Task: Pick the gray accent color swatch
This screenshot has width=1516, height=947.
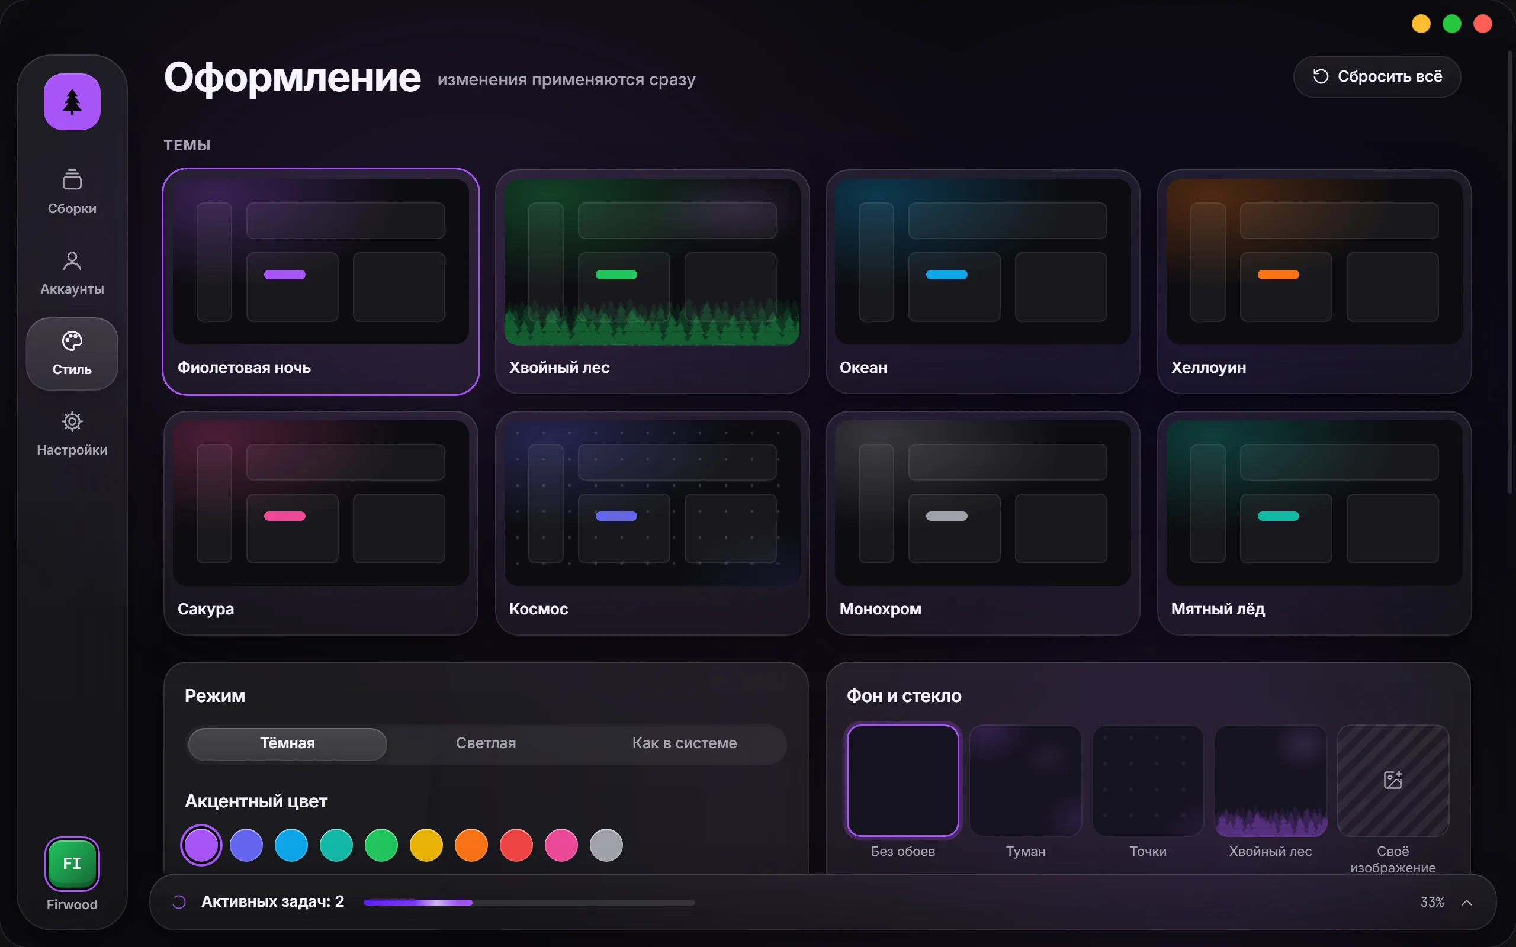Action: click(x=606, y=846)
